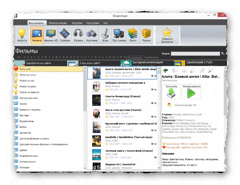
Task: Click Алита: Боевой ангел poster thumbnail
Action: [x=96, y=73]
